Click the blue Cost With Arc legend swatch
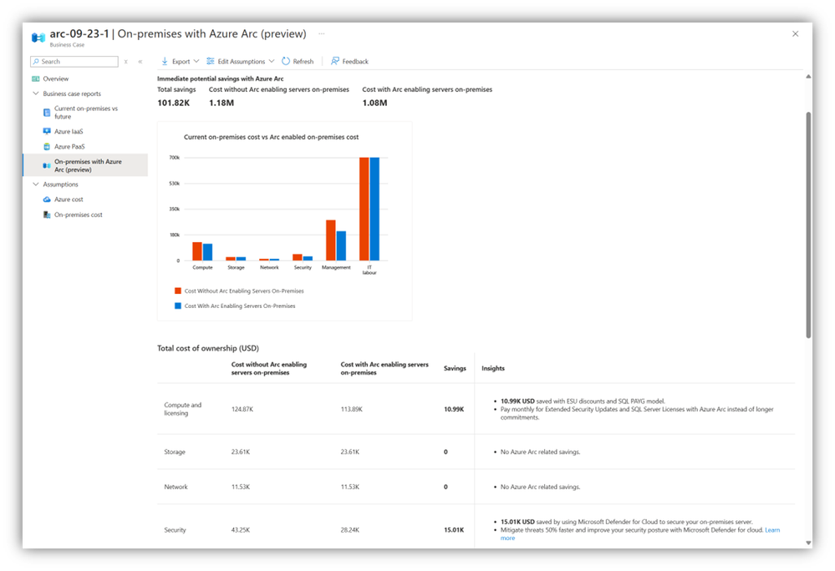 (178, 306)
